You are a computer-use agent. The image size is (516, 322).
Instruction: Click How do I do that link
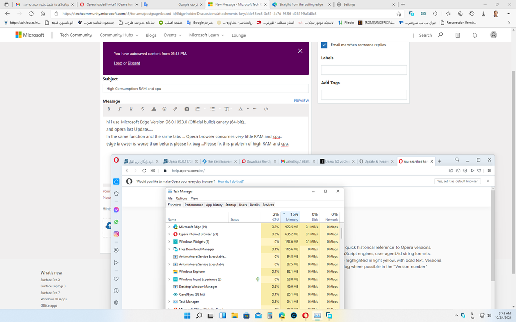click(x=231, y=181)
